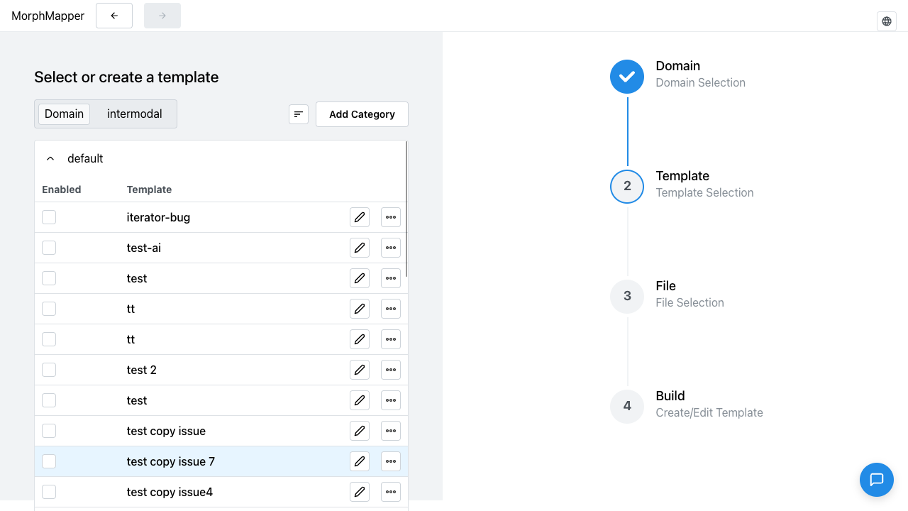
Task: Open more options for test copy issue 7
Action: 391,461
